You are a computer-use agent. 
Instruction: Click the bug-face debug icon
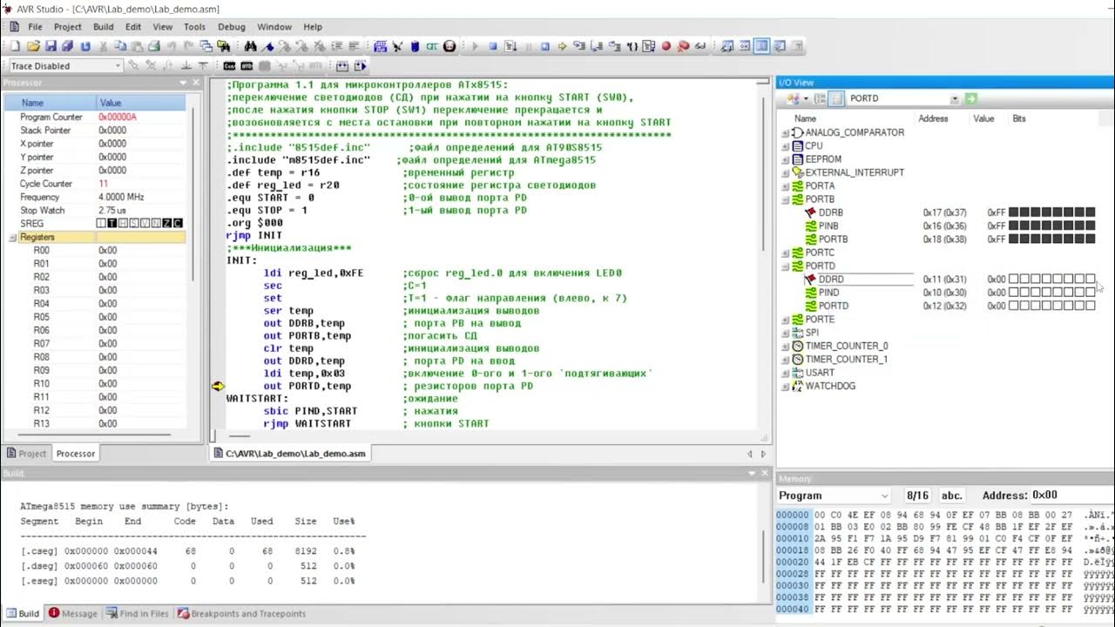(449, 46)
